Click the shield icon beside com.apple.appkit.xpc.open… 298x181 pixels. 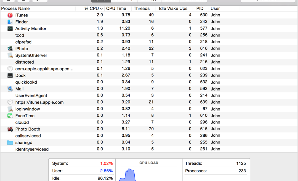pos(10,69)
